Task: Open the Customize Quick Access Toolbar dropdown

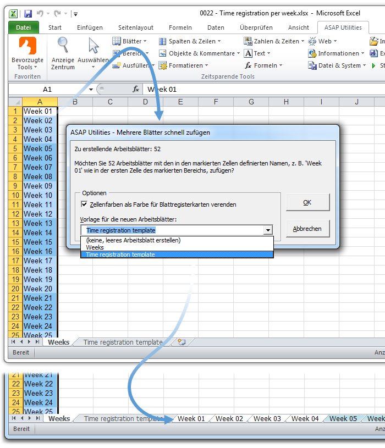Action: [75, 14]
